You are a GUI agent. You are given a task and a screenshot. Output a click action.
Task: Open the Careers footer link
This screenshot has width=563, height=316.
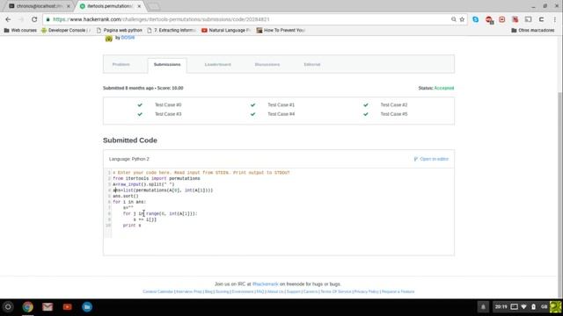coord(311,291)
